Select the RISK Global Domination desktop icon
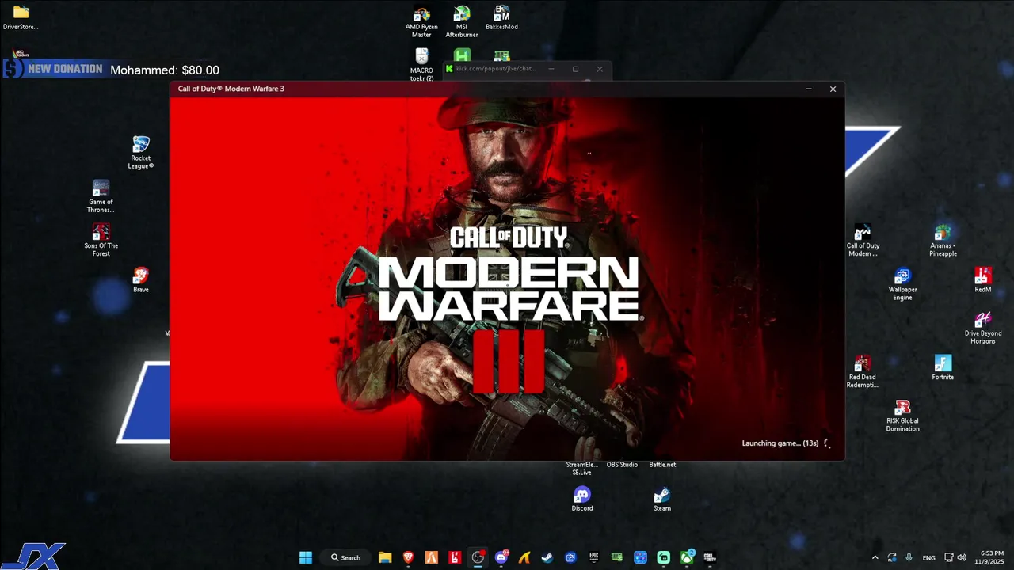The width and height of the screenshot is (1014, 570). [902, 416]
